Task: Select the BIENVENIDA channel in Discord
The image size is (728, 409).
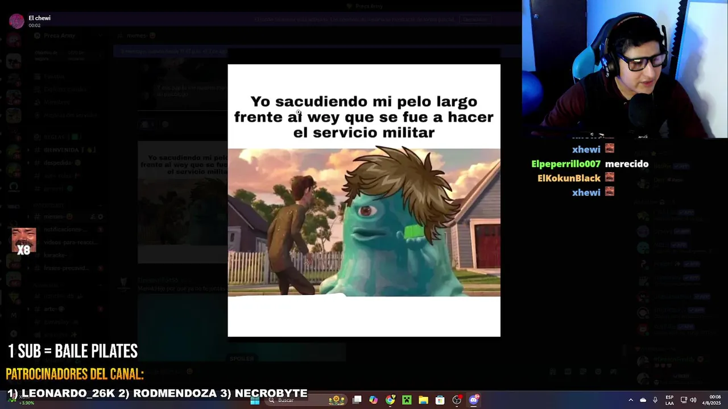Action: coord(68,150)
